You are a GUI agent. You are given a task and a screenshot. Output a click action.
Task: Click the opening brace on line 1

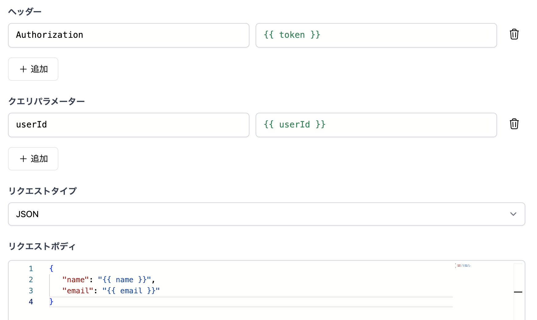[51, 269]
